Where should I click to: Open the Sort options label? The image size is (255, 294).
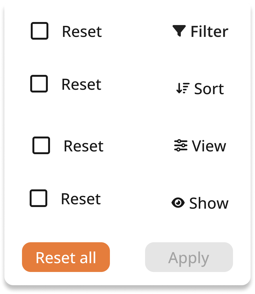[x=209, y=89]
